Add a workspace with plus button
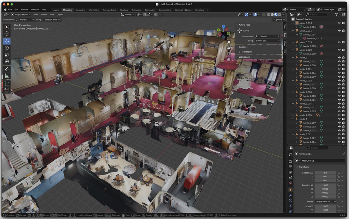Viewport: 349px width, 219px height. [x=208, y=10]
